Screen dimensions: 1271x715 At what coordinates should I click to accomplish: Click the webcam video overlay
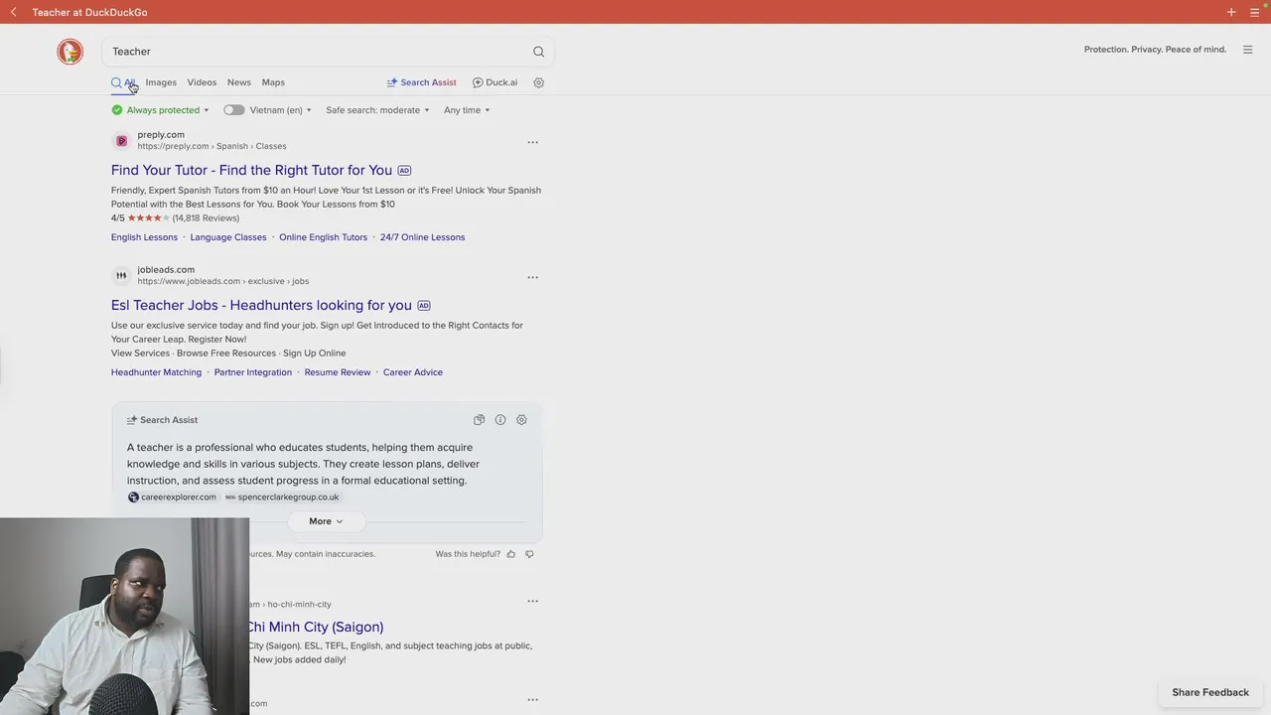[124, 617]
